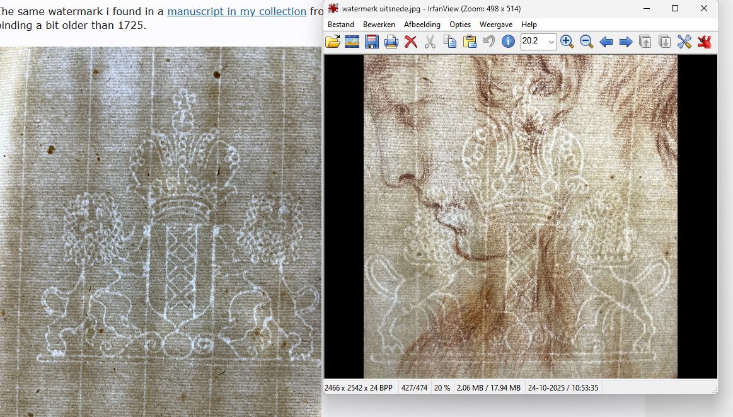
Task: Maximize the IrfanView window
Action: point(675,9)
